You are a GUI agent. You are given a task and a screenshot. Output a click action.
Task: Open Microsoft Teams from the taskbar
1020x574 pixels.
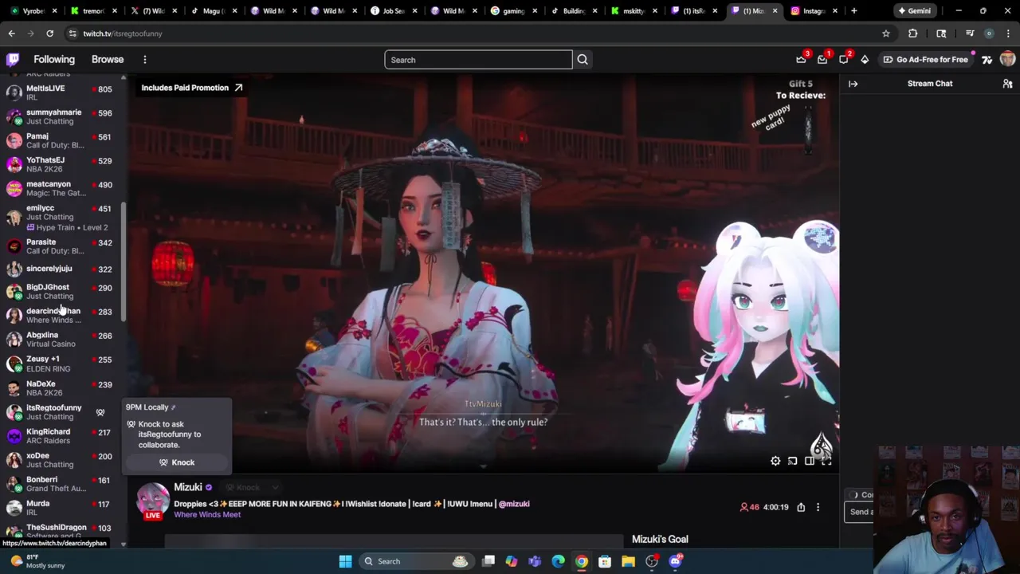535,561
